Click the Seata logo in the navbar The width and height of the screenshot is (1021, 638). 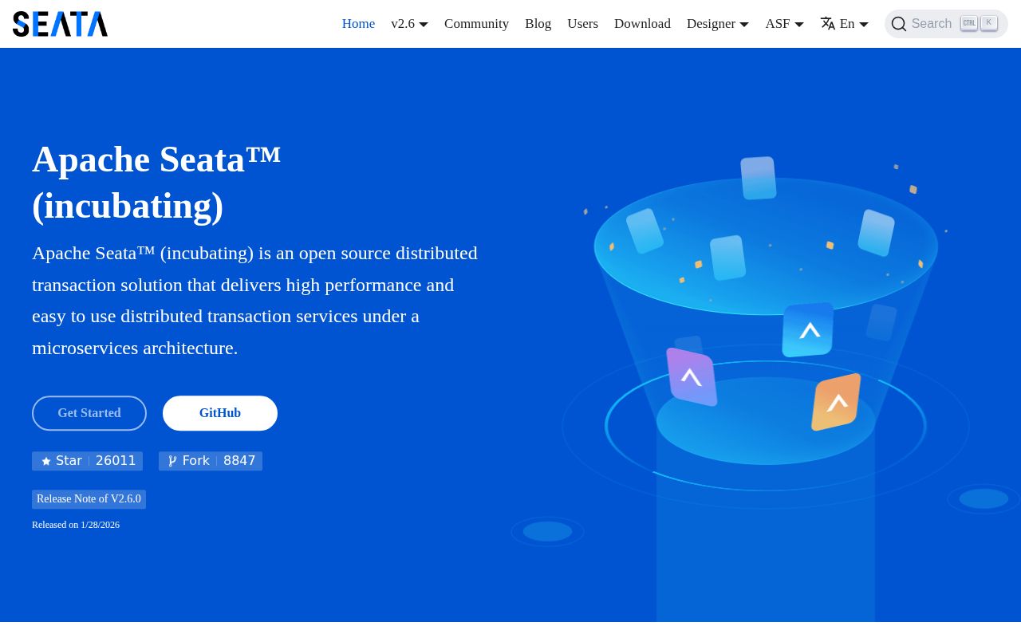[60, 24]
